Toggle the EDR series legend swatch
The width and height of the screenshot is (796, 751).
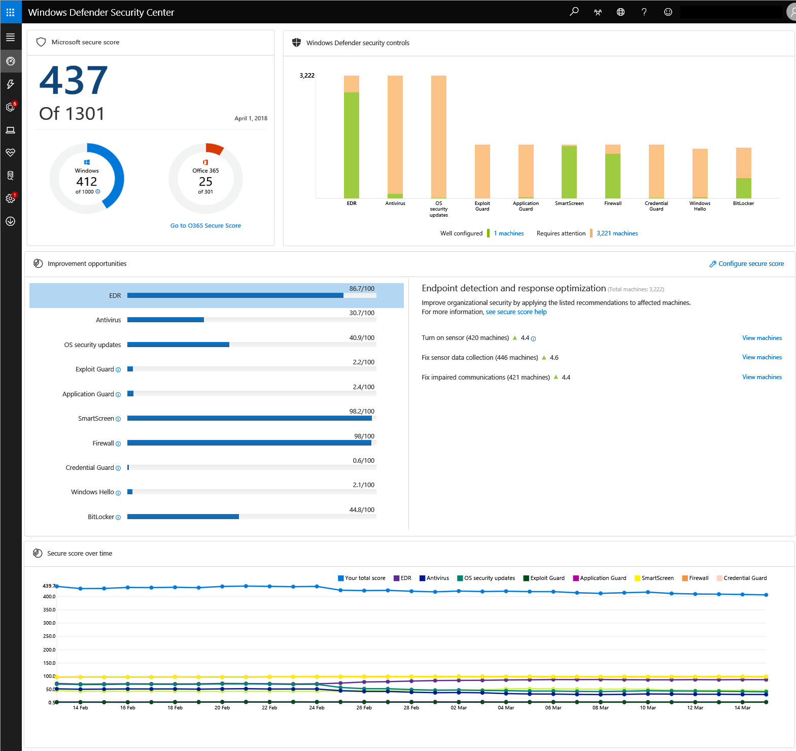(x=397, y=578)
